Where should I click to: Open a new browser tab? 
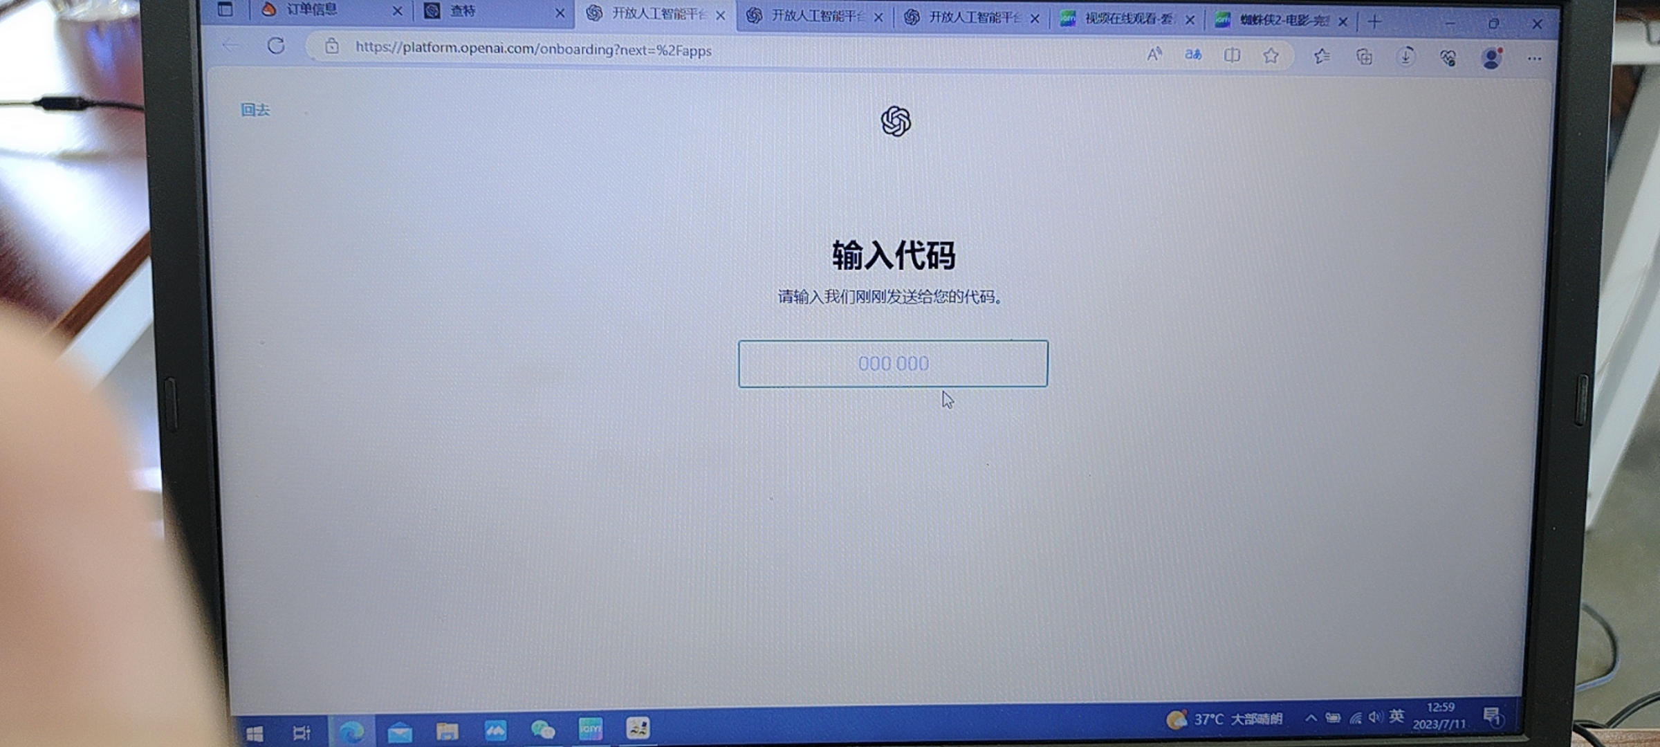tap(1374, 22)
